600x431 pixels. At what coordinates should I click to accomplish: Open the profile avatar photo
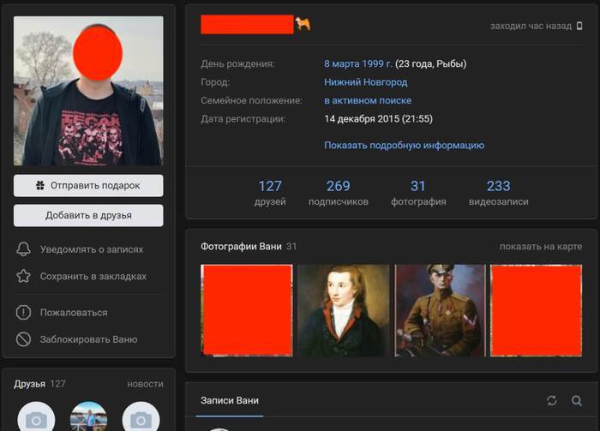(88, 91)
